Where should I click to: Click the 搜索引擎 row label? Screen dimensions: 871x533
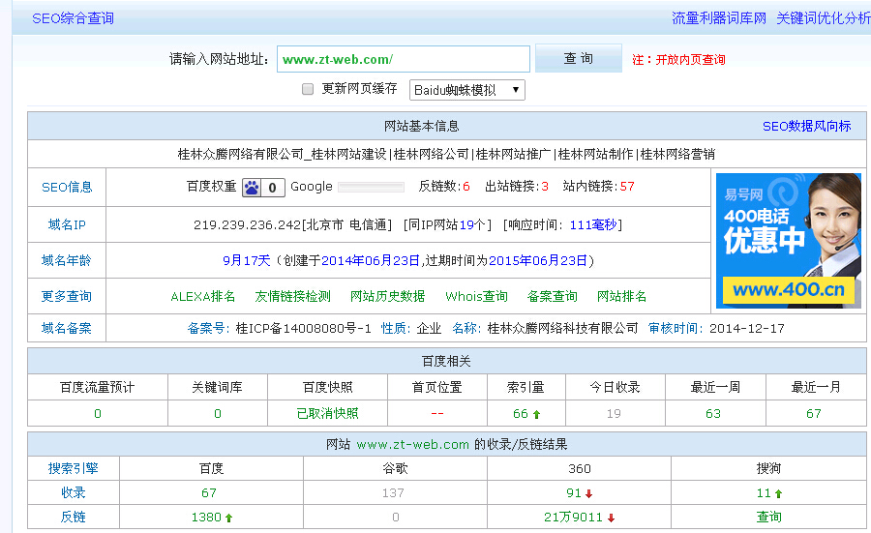point(74,468)
